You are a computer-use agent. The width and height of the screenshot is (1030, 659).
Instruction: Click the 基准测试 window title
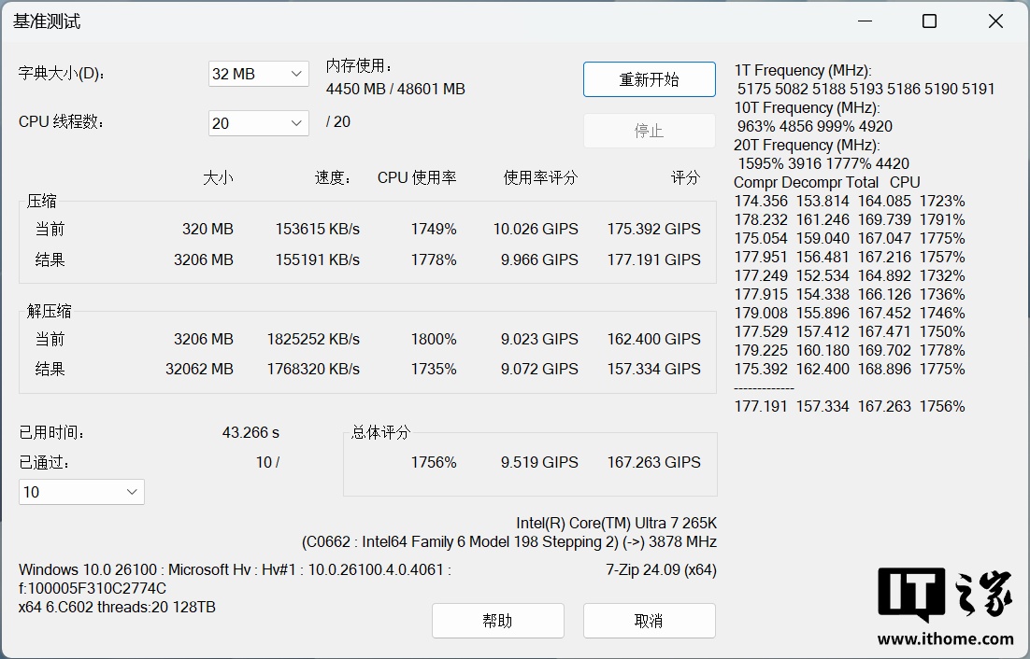tap(47, 21)
